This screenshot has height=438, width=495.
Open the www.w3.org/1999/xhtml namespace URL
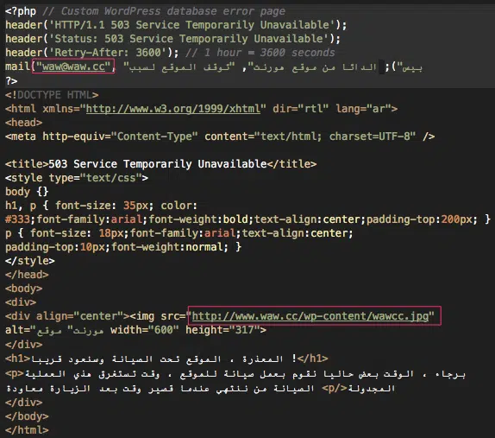pos(173,109)
